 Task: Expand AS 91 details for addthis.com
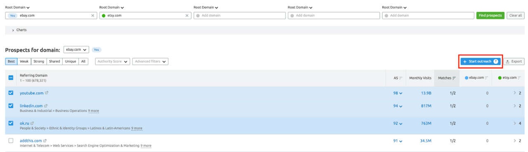[x=398, y=140]
